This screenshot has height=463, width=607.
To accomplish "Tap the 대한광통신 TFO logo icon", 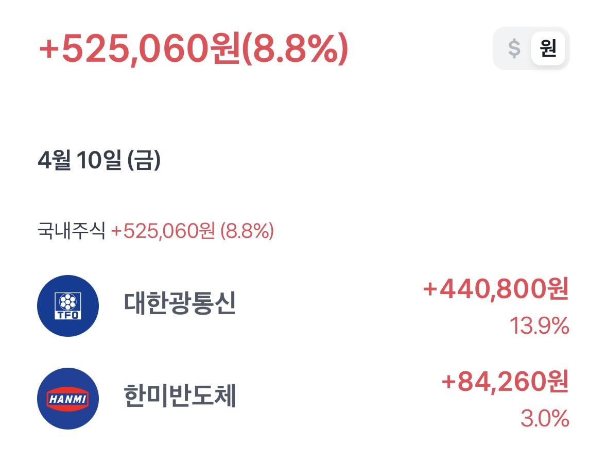I will pyautogui.click(x=68, y=306).
